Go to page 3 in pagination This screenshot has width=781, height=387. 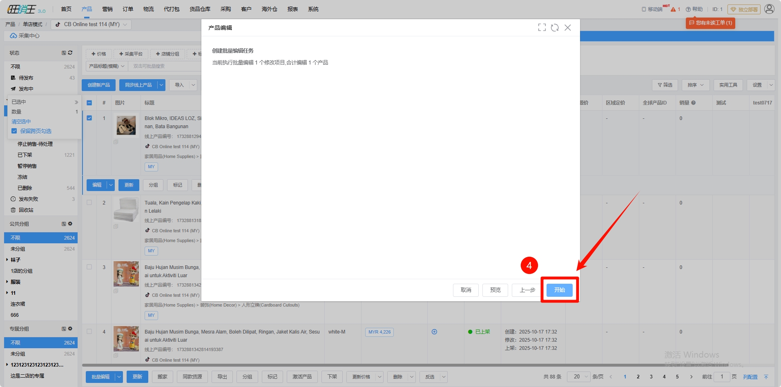point(651,376)
